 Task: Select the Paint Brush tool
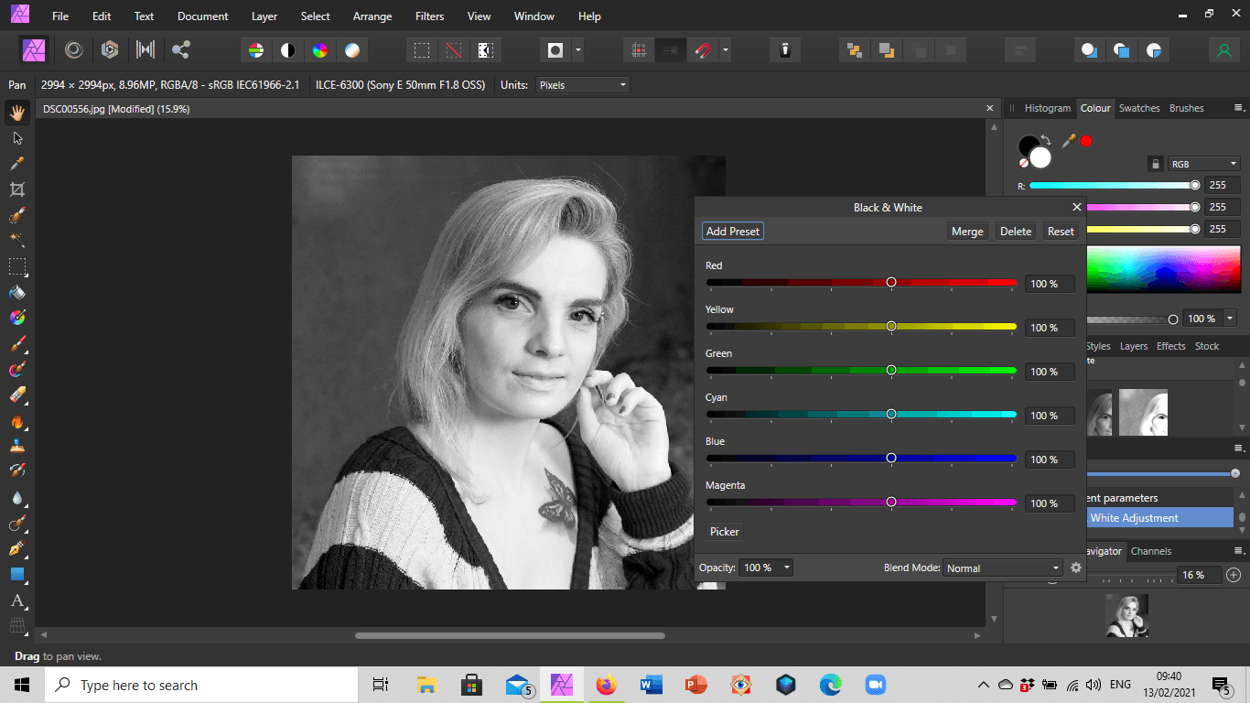16,343
